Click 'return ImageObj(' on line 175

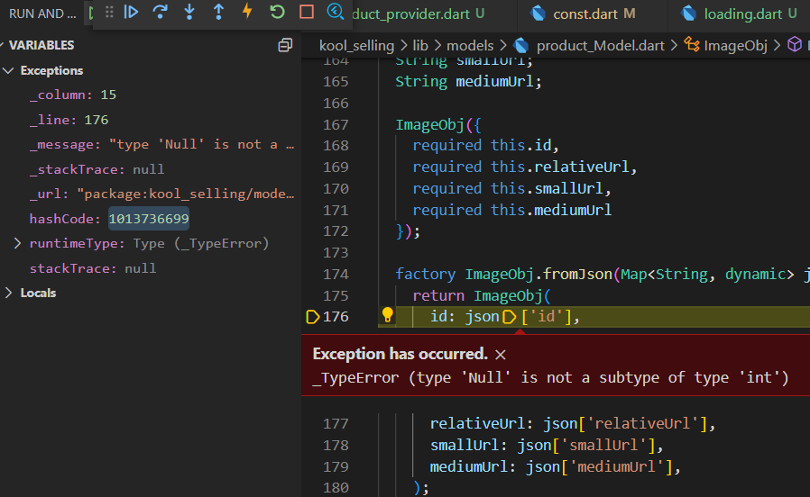[482, 296]
